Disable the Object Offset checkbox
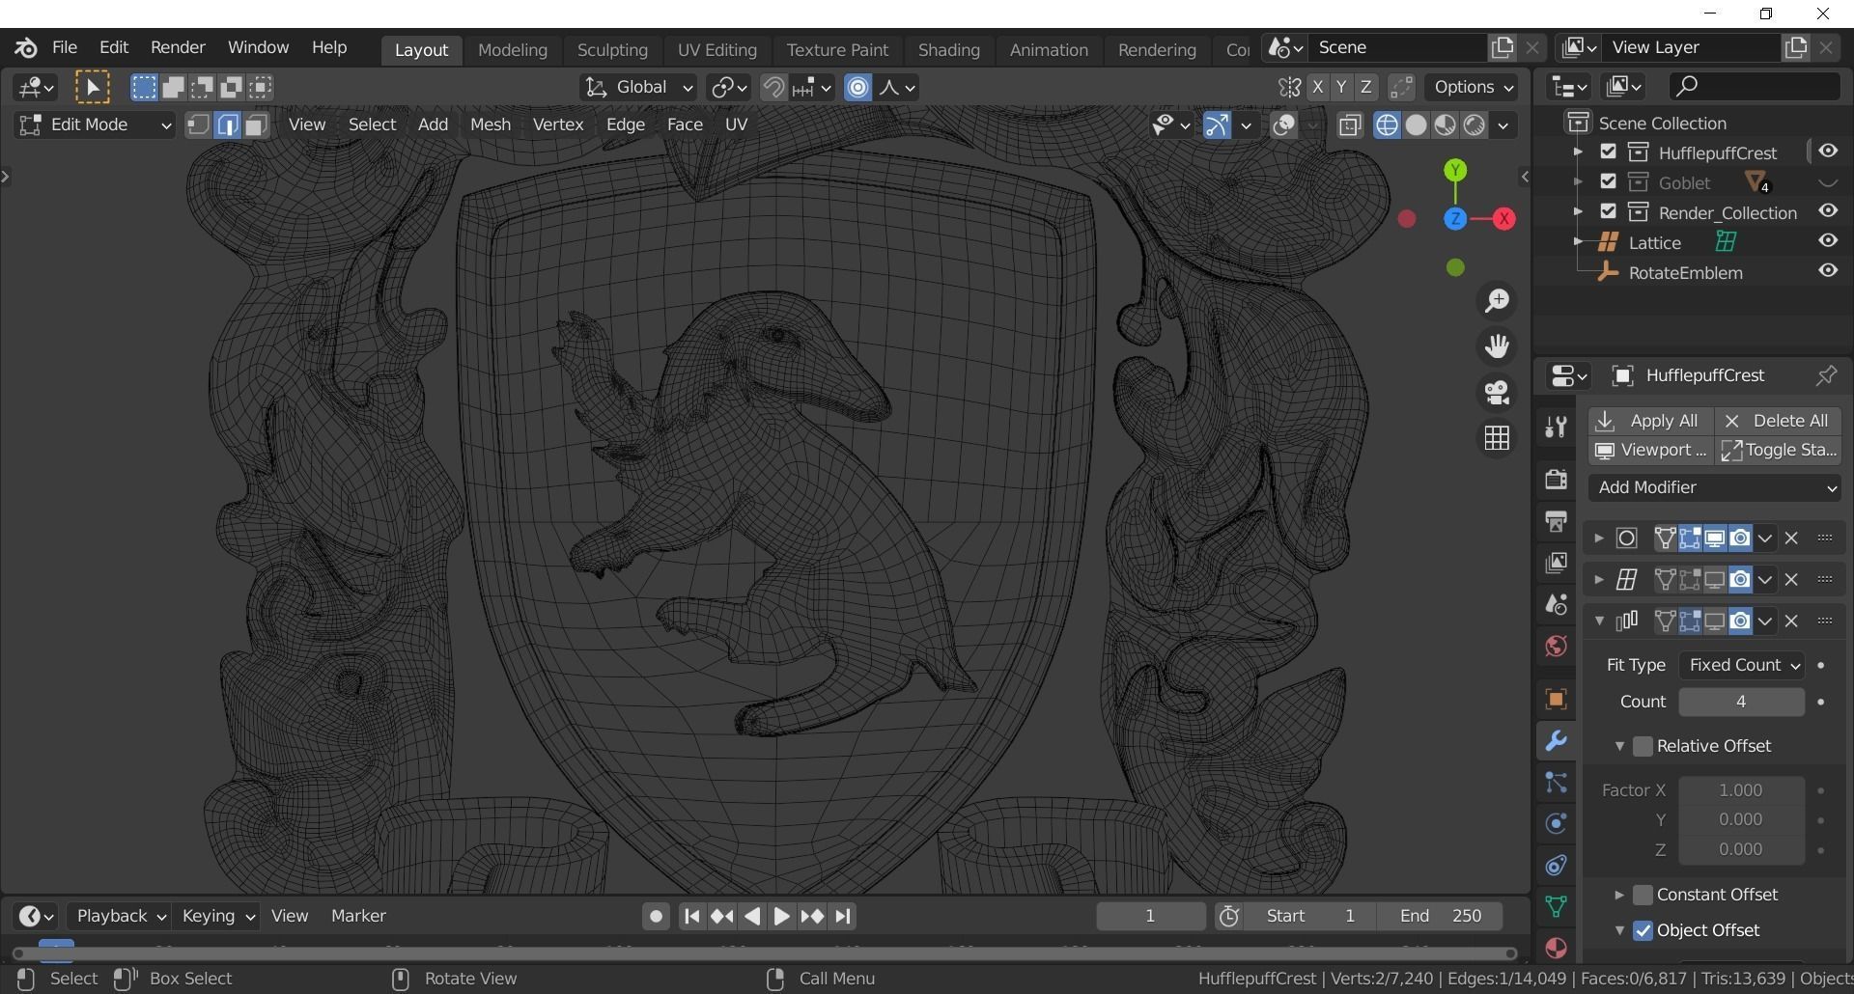This screenshot has height=994, width=1854. (x=1643, y=930)
